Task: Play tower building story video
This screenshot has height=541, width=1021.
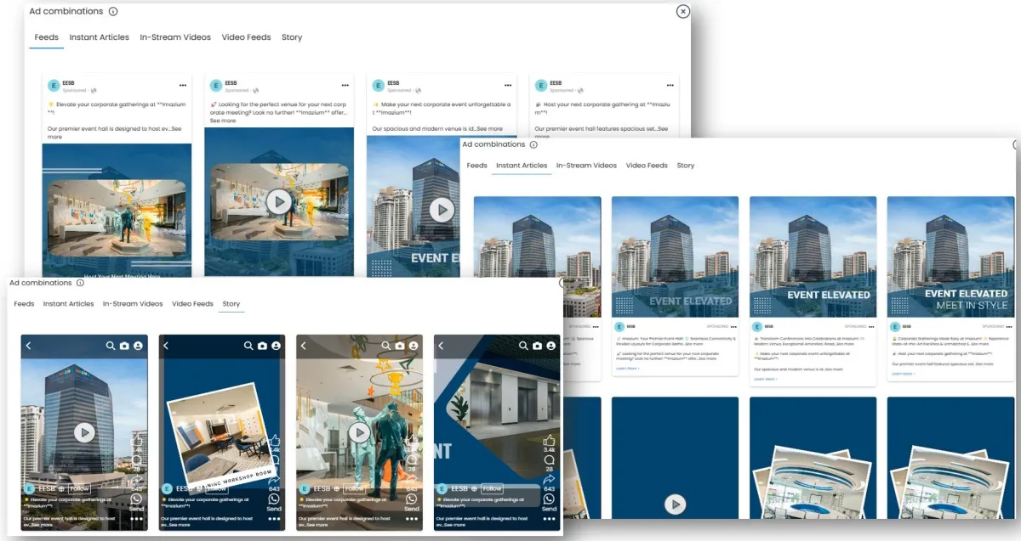Action: pos(83,432)
